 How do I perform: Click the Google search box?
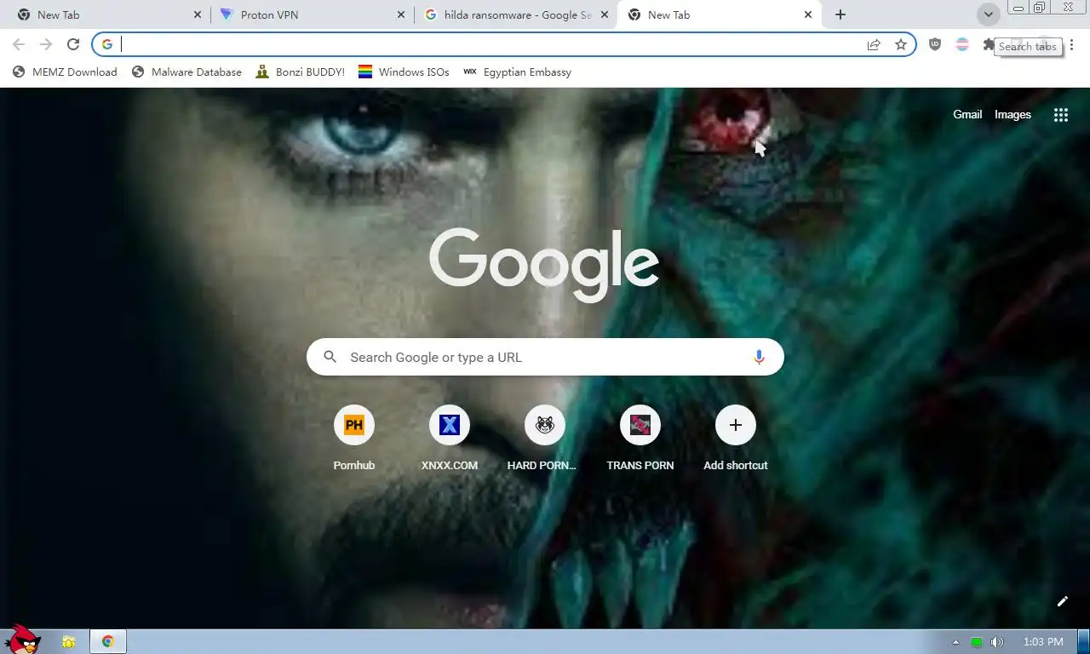[x=545, y=358]
